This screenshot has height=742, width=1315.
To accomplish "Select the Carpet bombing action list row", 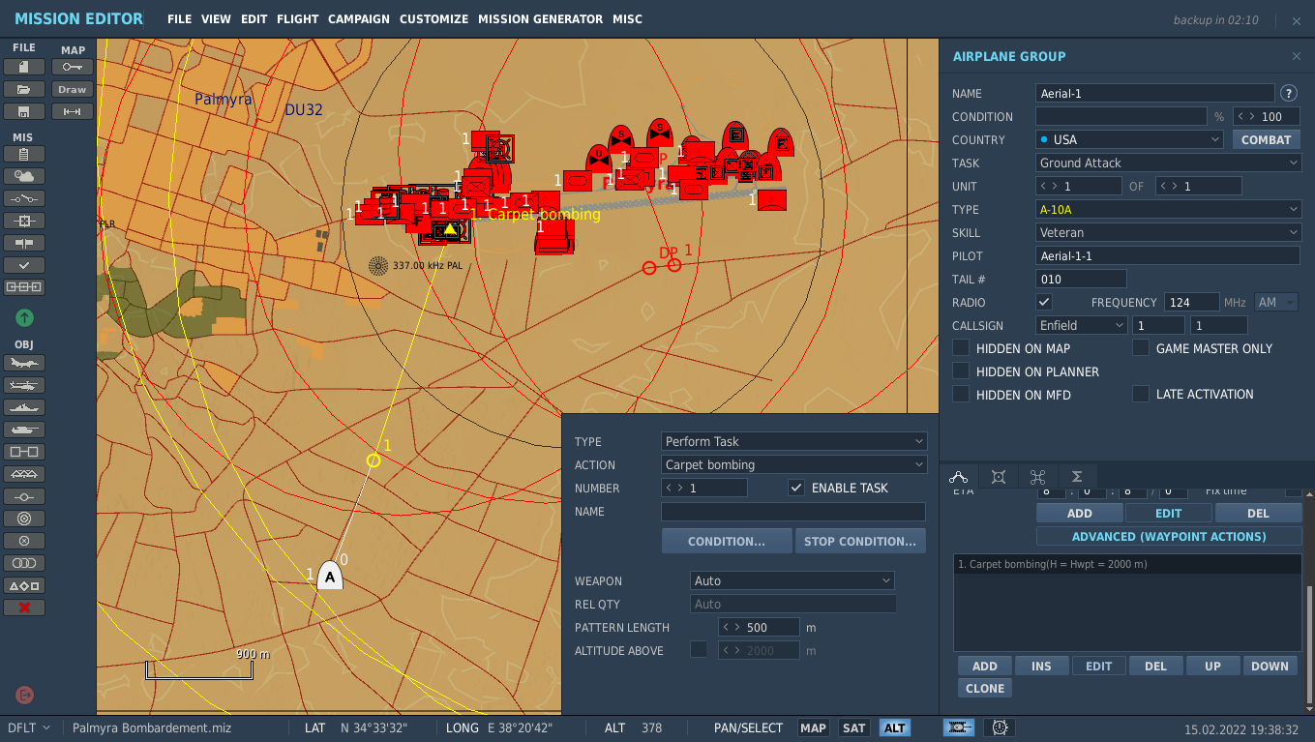I will pos(1127,565).
